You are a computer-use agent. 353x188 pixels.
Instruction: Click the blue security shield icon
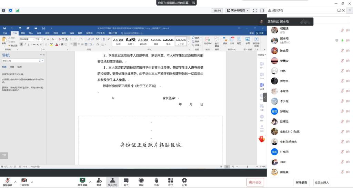pos(10,10)
